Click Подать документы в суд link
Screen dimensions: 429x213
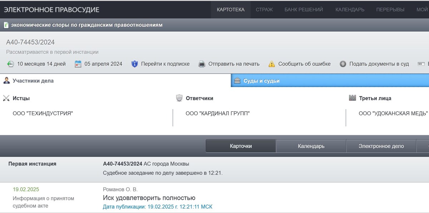pos(379,64)
